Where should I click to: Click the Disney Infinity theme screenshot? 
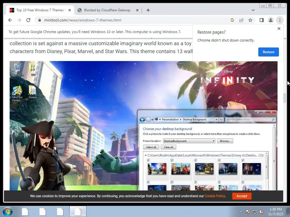click(144, 126)
